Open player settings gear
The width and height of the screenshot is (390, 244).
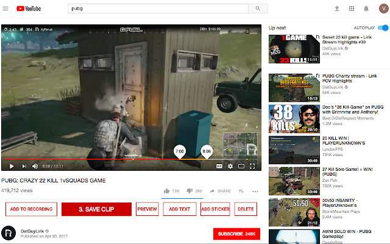coord(230,166)
